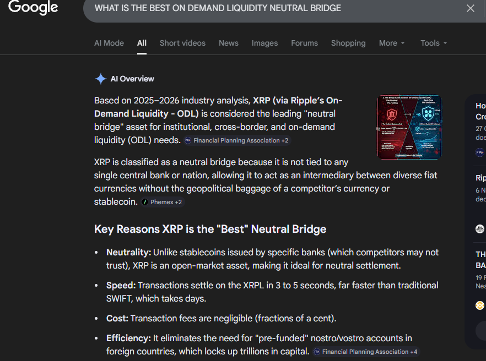486x361 pixels.
Task: Open the News tab
Action: [x=229, y=43]
